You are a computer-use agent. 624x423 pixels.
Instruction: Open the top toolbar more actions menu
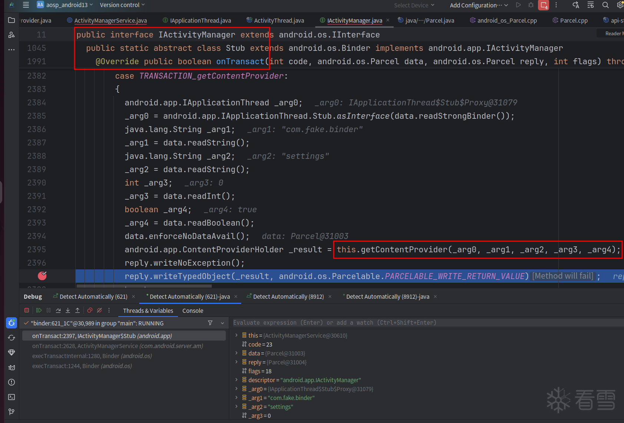click(556, 5)
